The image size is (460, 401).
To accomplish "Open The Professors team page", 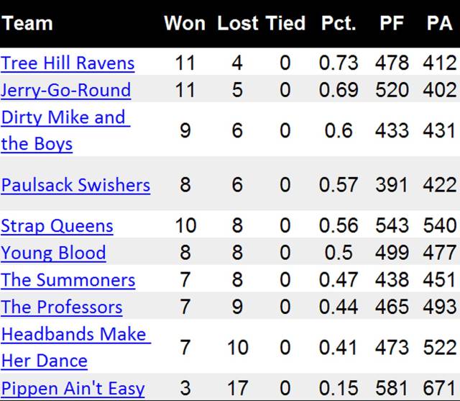I will (61, 307).
